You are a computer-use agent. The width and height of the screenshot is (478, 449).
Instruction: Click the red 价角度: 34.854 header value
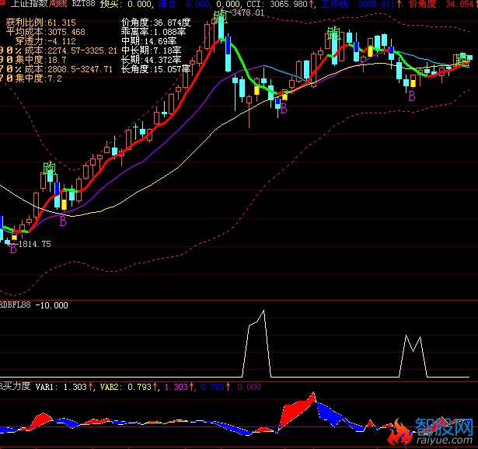coord(443,4)
